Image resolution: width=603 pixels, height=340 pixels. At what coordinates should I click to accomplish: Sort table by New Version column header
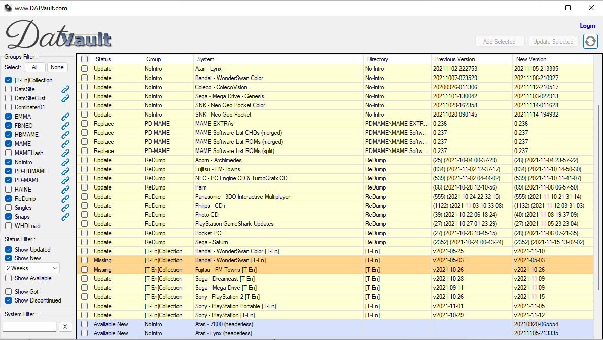coord(553,59)
